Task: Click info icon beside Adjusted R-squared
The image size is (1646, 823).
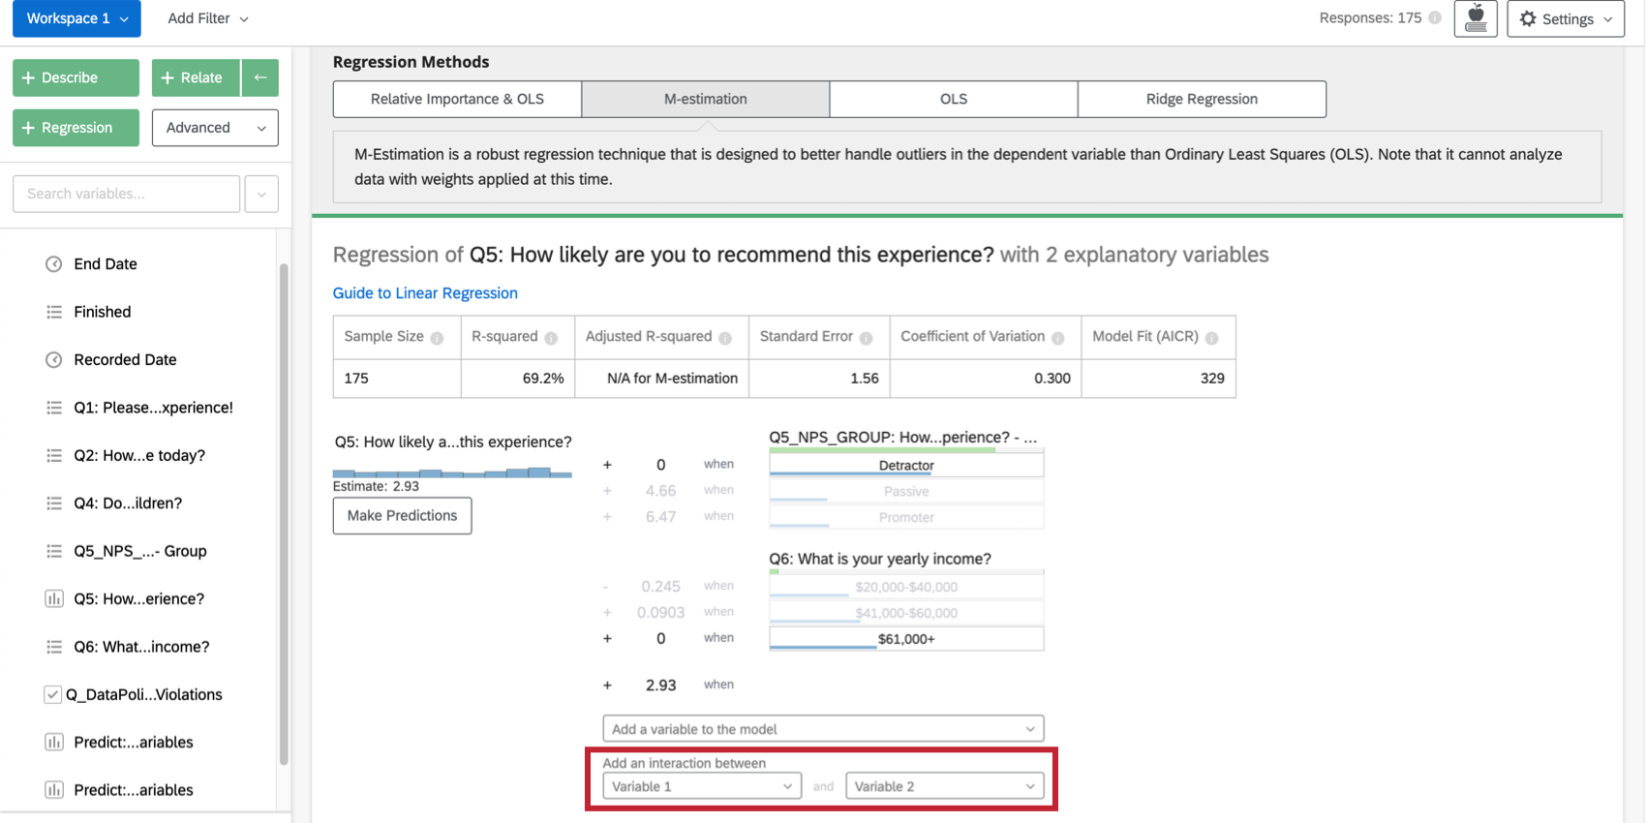Action: coord(725,338)
